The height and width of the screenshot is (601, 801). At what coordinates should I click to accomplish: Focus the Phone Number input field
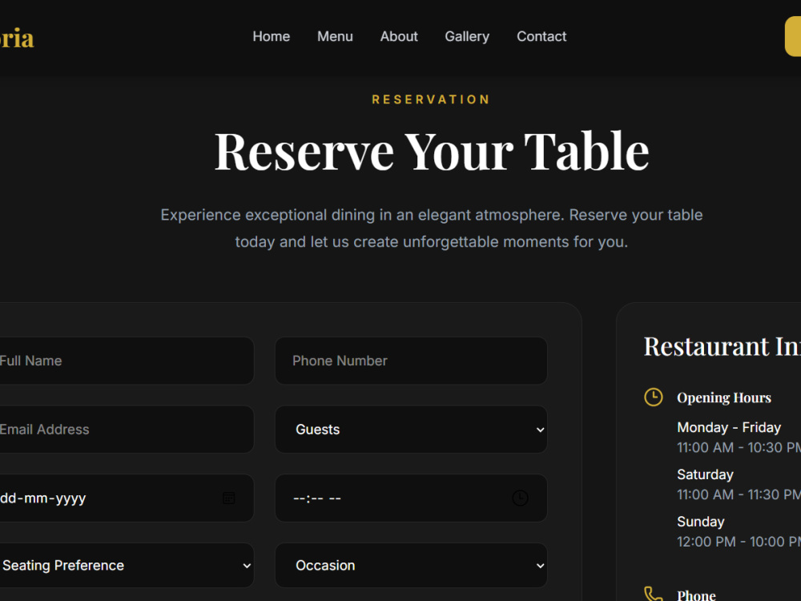pos(411,361)
